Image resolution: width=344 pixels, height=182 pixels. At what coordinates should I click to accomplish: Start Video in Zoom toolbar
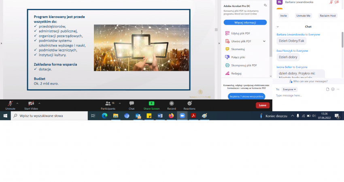coord(31,105)
